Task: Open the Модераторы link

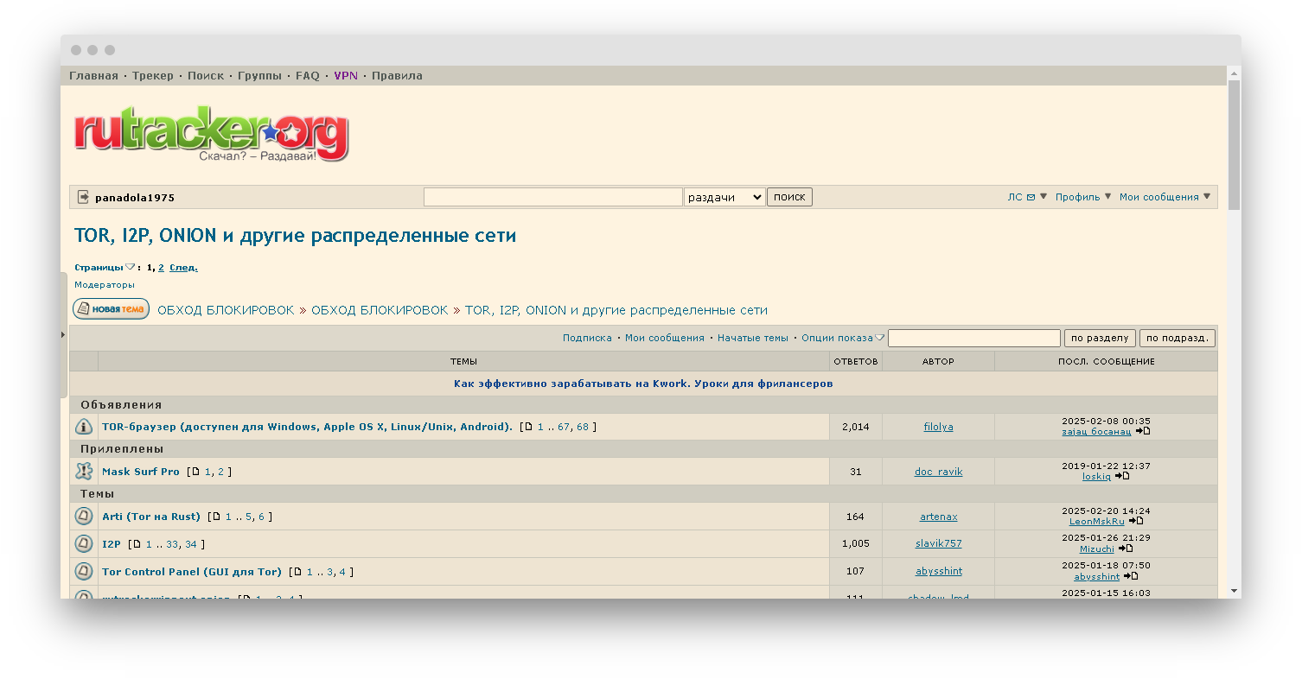Action: pyautogui.click(x=105, y=285)
